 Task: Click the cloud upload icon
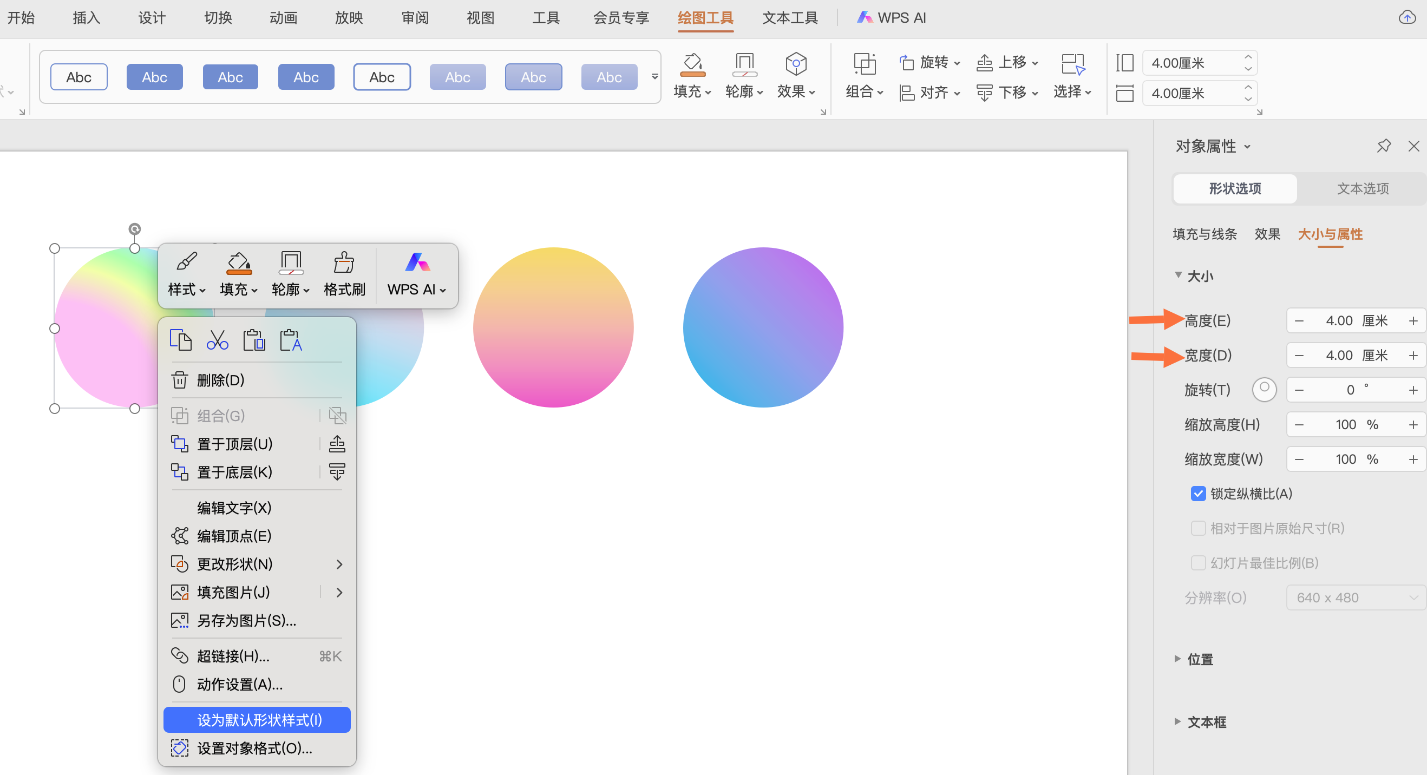1407,18
